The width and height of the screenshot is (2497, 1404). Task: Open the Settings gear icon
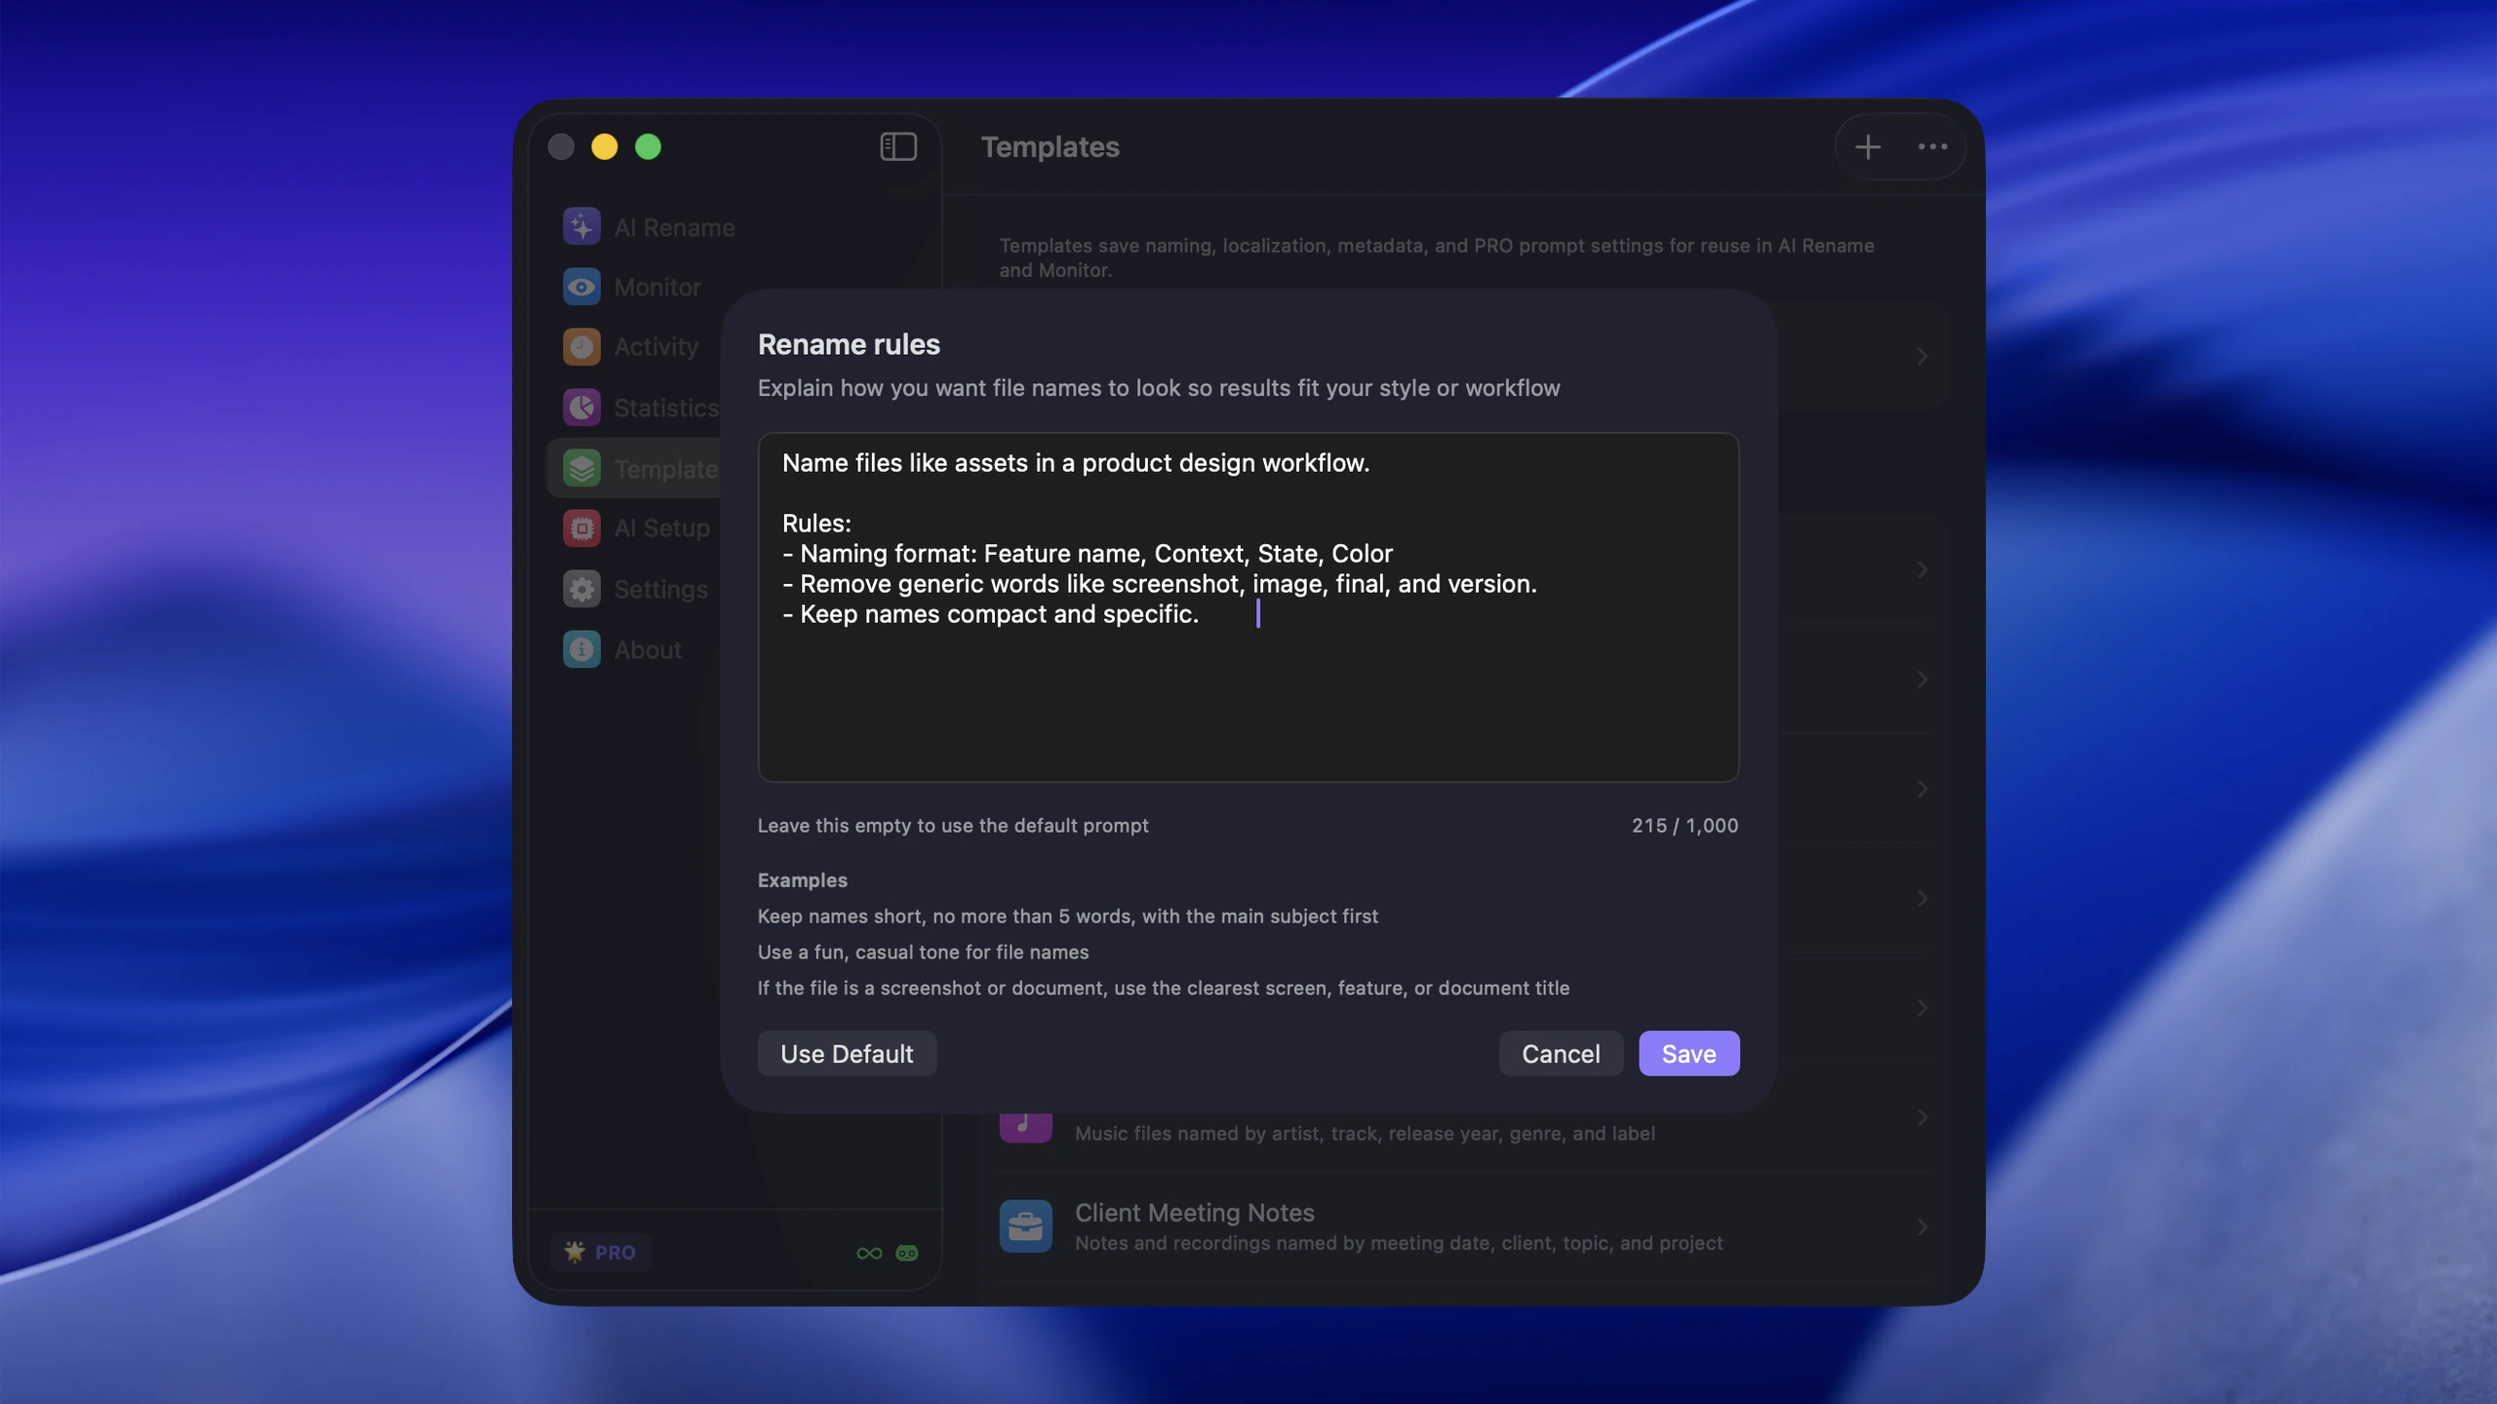[x=581, y=589]
